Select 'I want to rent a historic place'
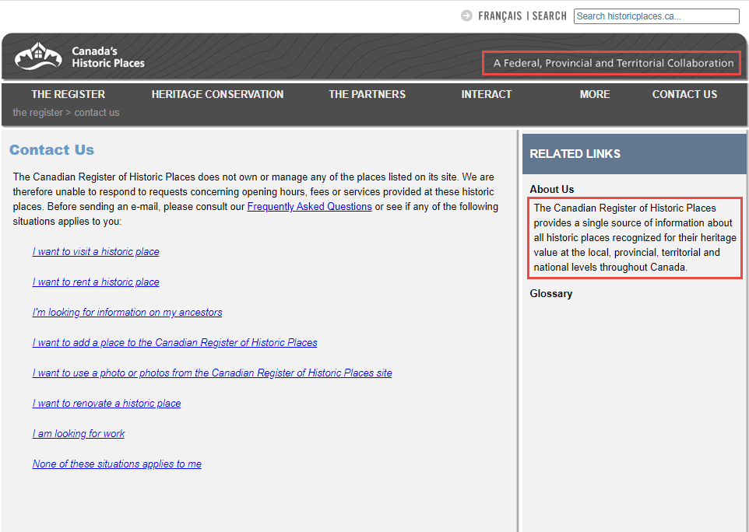This screenshot has width=749, height=532. [x=96, y=282]
